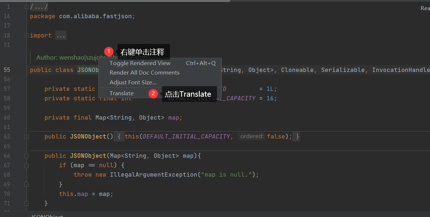
Task: Click the fold marker beside line 71
Action: point(26,204)
